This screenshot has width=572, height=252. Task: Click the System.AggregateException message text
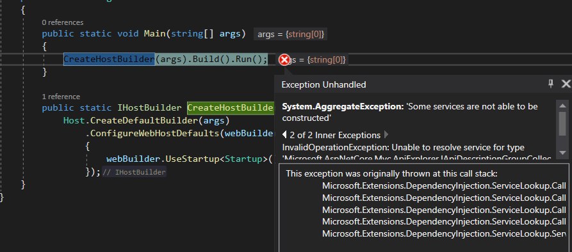(410, 112)
